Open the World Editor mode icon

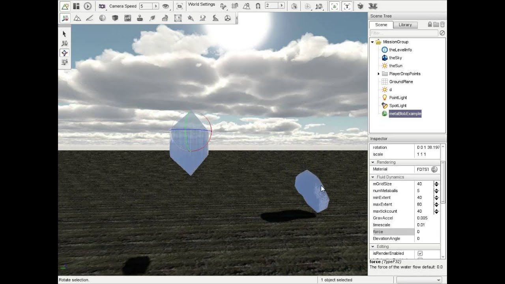tap(65, 6)
